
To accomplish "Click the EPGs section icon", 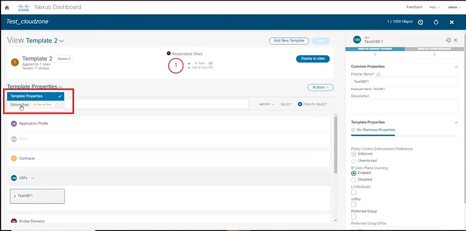I will tap(13, 139).
